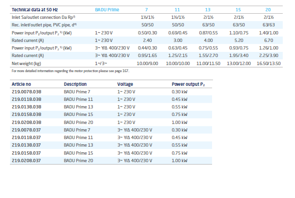The height and width of the screenshot is (198, 295).
Task: Click the value '1.40/1.00' power cell
Action: pos(269,33)
